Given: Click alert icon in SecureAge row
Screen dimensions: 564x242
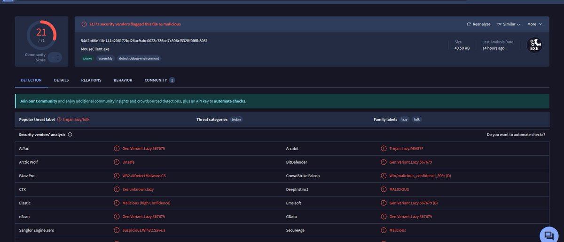Looking at the screenshot, I should tap(384, 230).
